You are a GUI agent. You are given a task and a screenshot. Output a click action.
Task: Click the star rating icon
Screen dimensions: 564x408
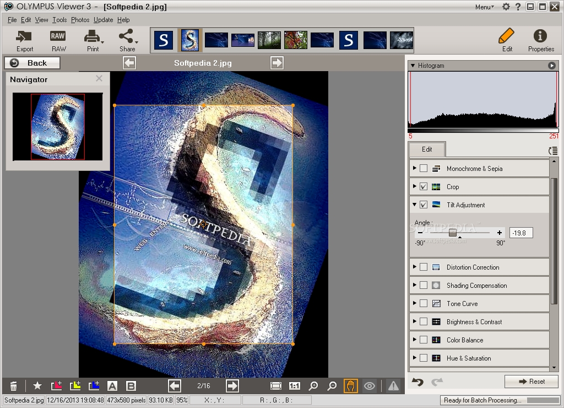(x=37, y=386)
